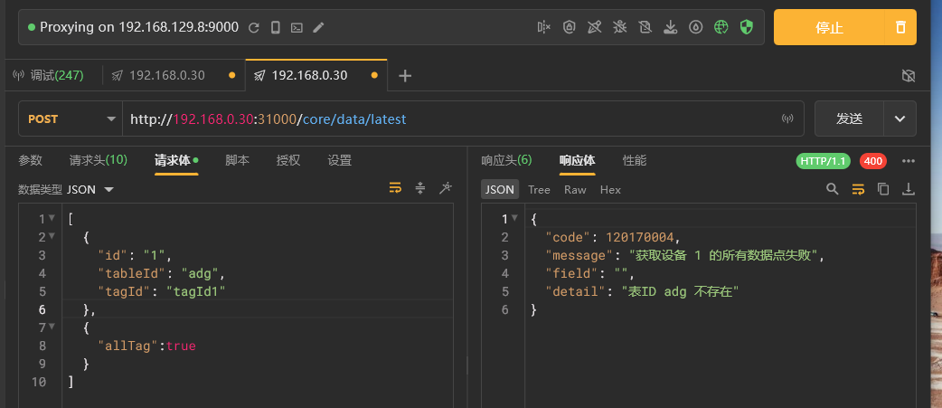The height and width of the screenshot is (408, 942).
Task: Click the orange 停止 button
Action: 828,27
